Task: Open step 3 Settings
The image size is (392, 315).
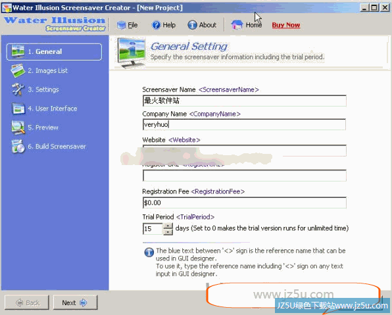Action: [35, 89]
